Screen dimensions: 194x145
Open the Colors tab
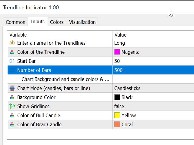point(57,22)
